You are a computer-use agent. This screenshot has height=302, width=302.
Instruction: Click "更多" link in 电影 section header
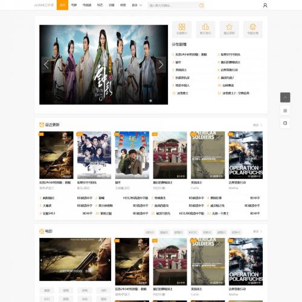[x=257, y=231]
